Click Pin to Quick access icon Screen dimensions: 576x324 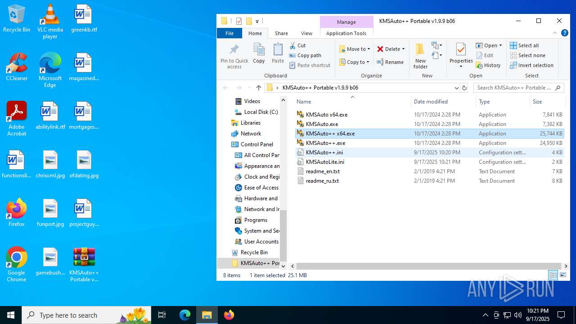pyautogui.click(x=234, y=56)
